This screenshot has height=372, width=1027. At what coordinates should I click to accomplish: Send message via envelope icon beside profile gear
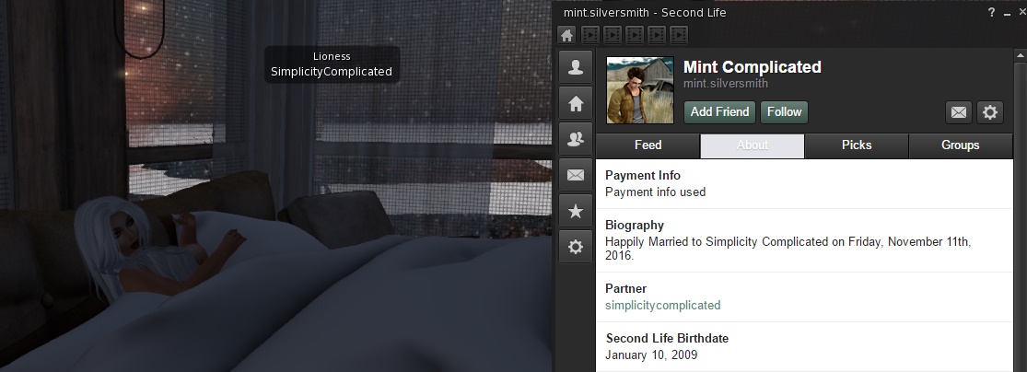pyautogui.click(x=958, y=112)
